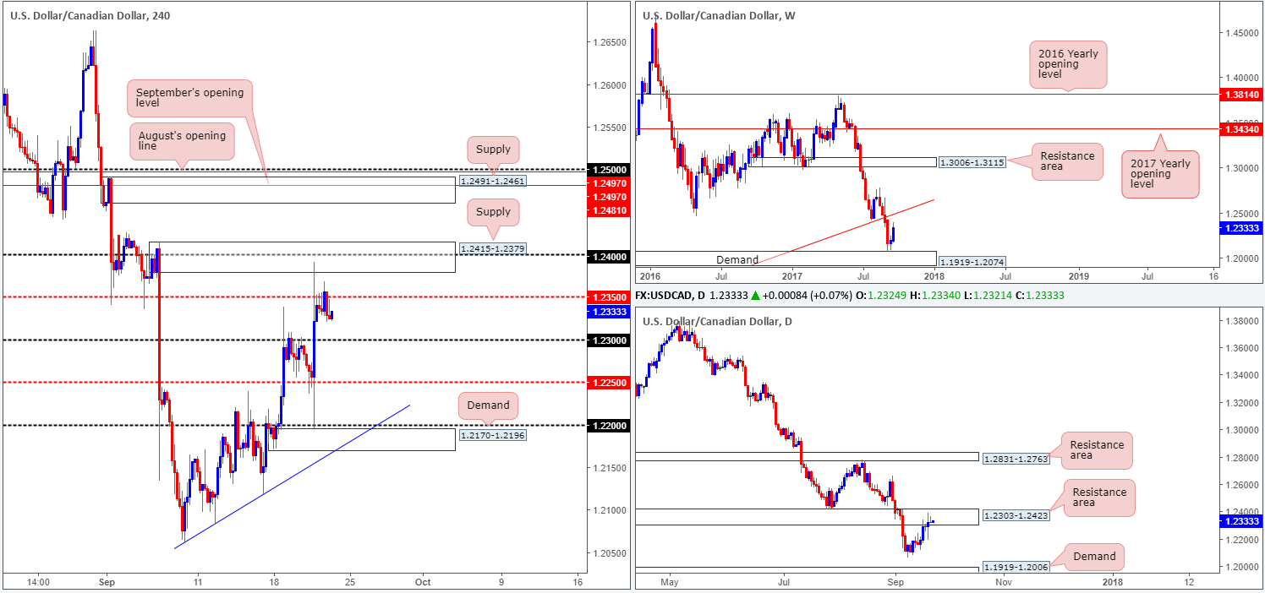This screenshot has height=593, width=1265.
Task: Click the 1.36000 daily axis value
Action: 1242,348
